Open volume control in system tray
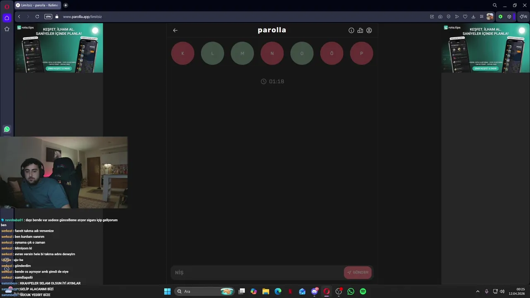 [x=502, y=291]
